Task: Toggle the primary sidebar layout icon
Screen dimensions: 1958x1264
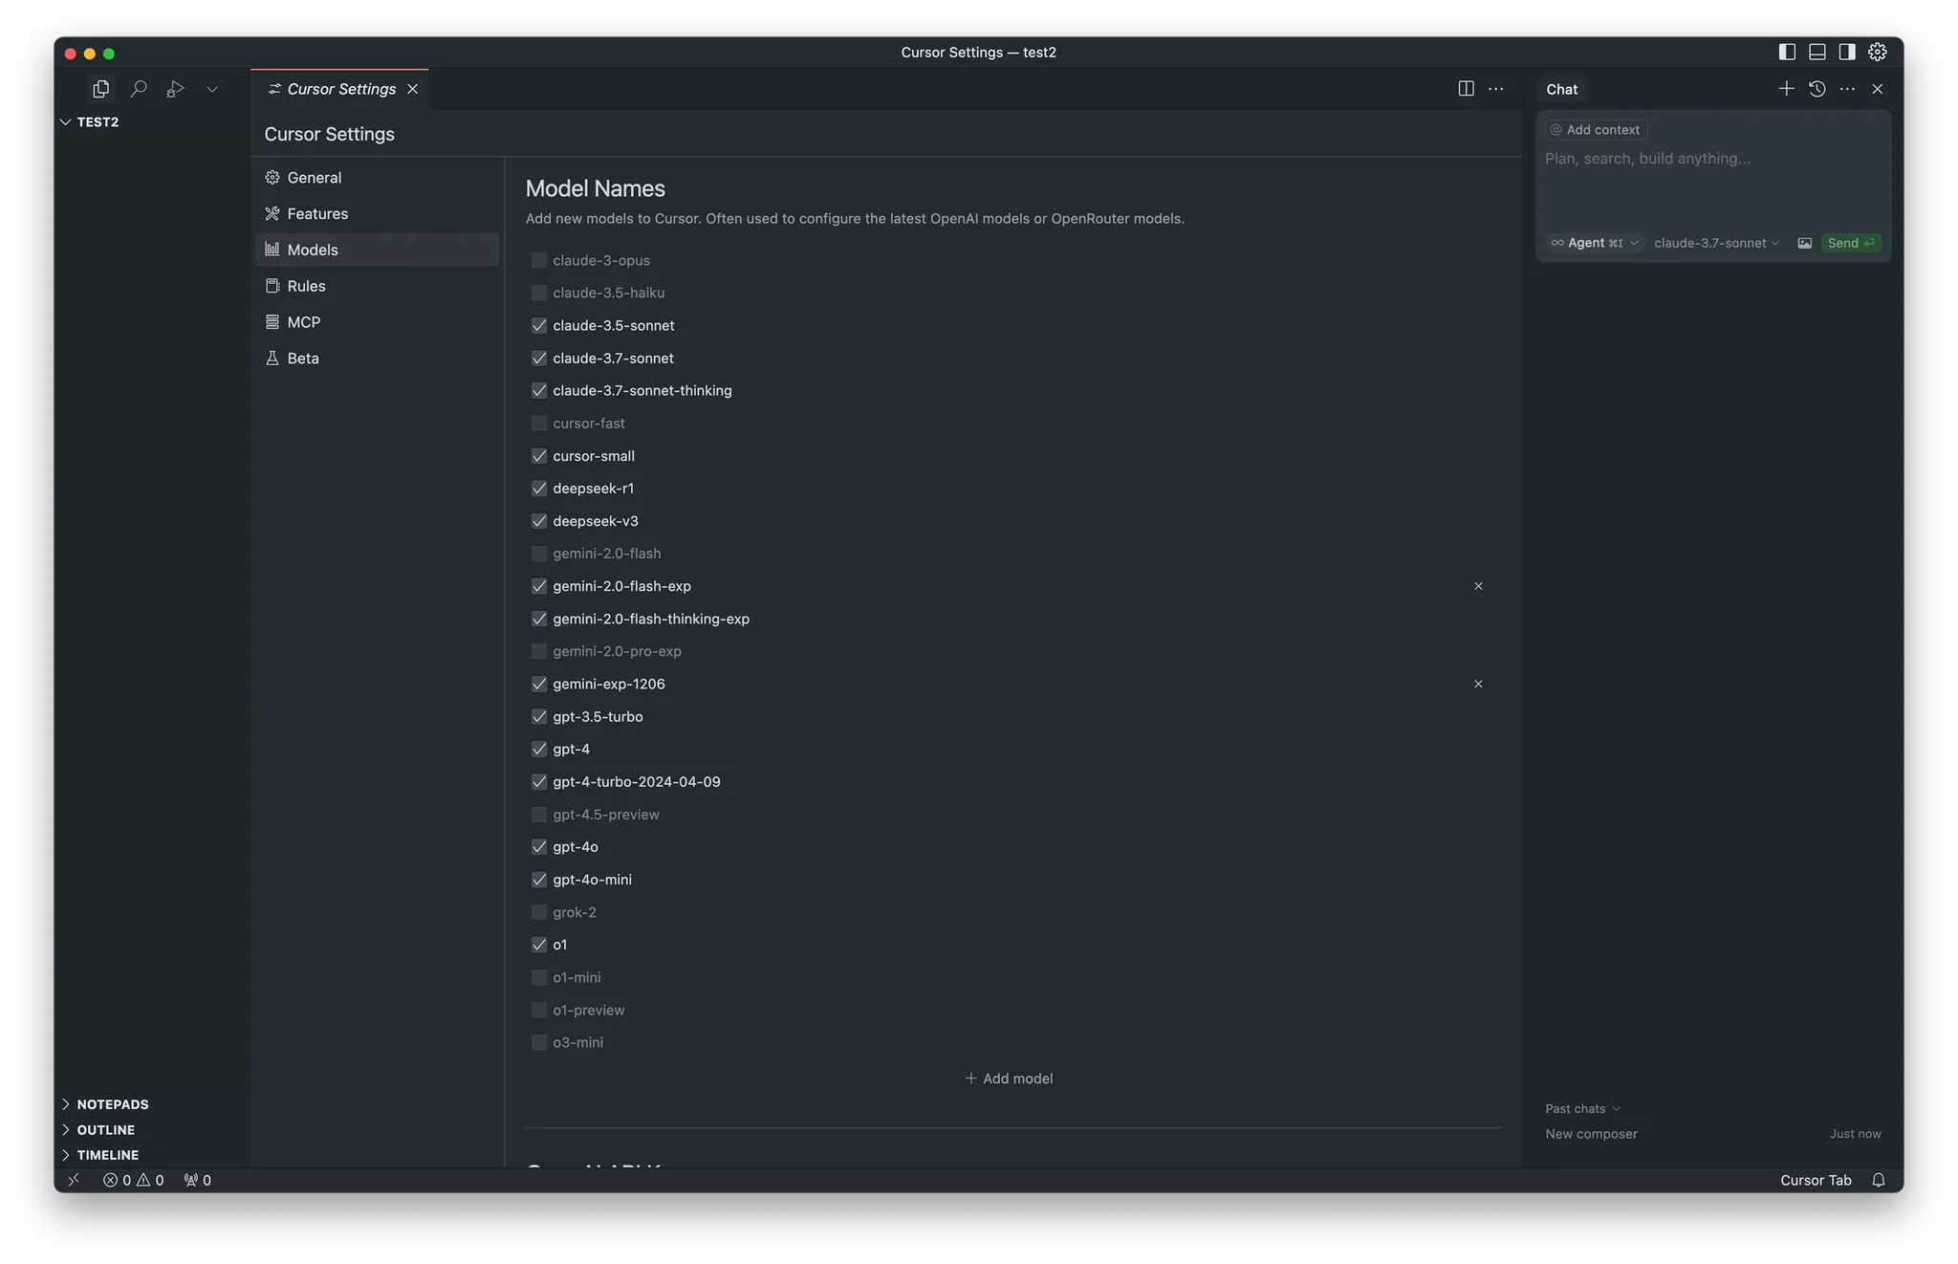Action: [1787, 52]
